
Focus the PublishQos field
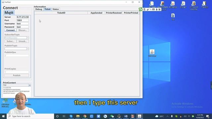(17, 56)
